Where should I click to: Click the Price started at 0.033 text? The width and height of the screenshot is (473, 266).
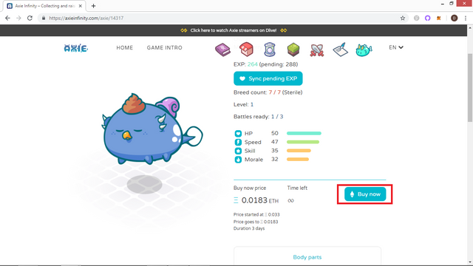point(256,214)
